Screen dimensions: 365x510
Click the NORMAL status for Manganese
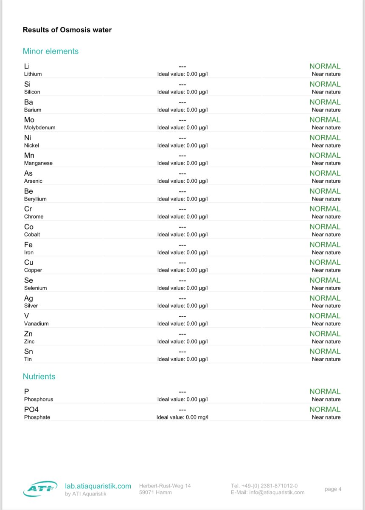tap(325, 156)
